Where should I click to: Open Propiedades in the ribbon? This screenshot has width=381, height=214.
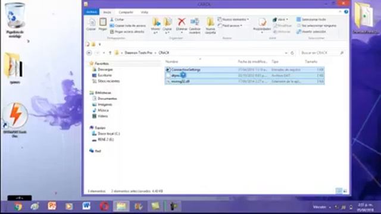pyautogui.click(x=262, y=25)
